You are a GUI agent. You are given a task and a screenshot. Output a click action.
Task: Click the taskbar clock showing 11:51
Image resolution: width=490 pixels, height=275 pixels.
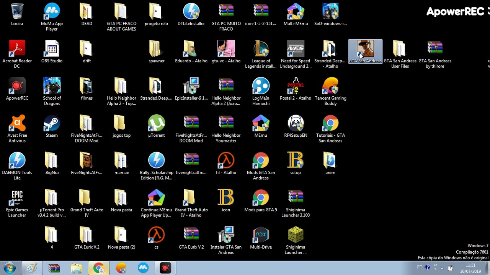(470, 268)
